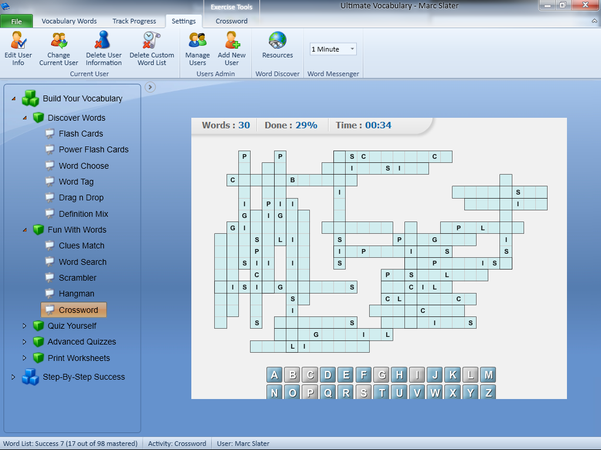Open Change Current User
Screen dimensions: 601x450
[59, 41]
